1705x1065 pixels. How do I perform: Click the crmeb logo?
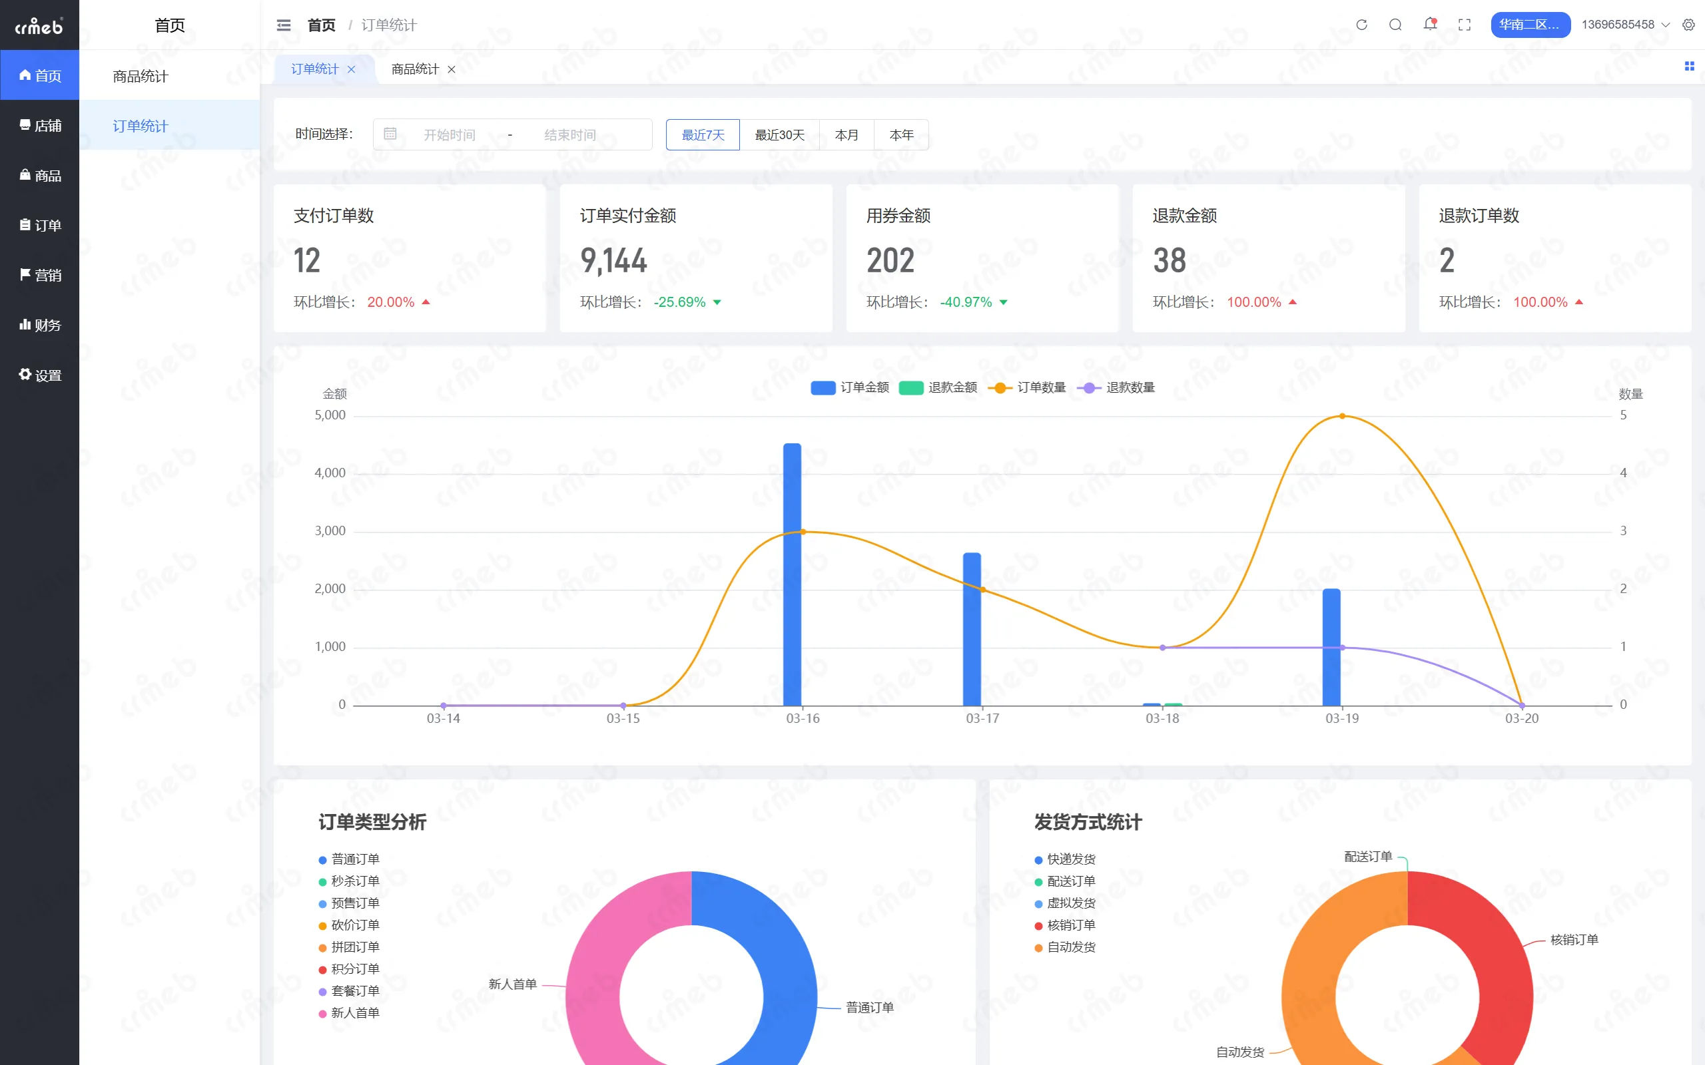[x=39, y=26]
